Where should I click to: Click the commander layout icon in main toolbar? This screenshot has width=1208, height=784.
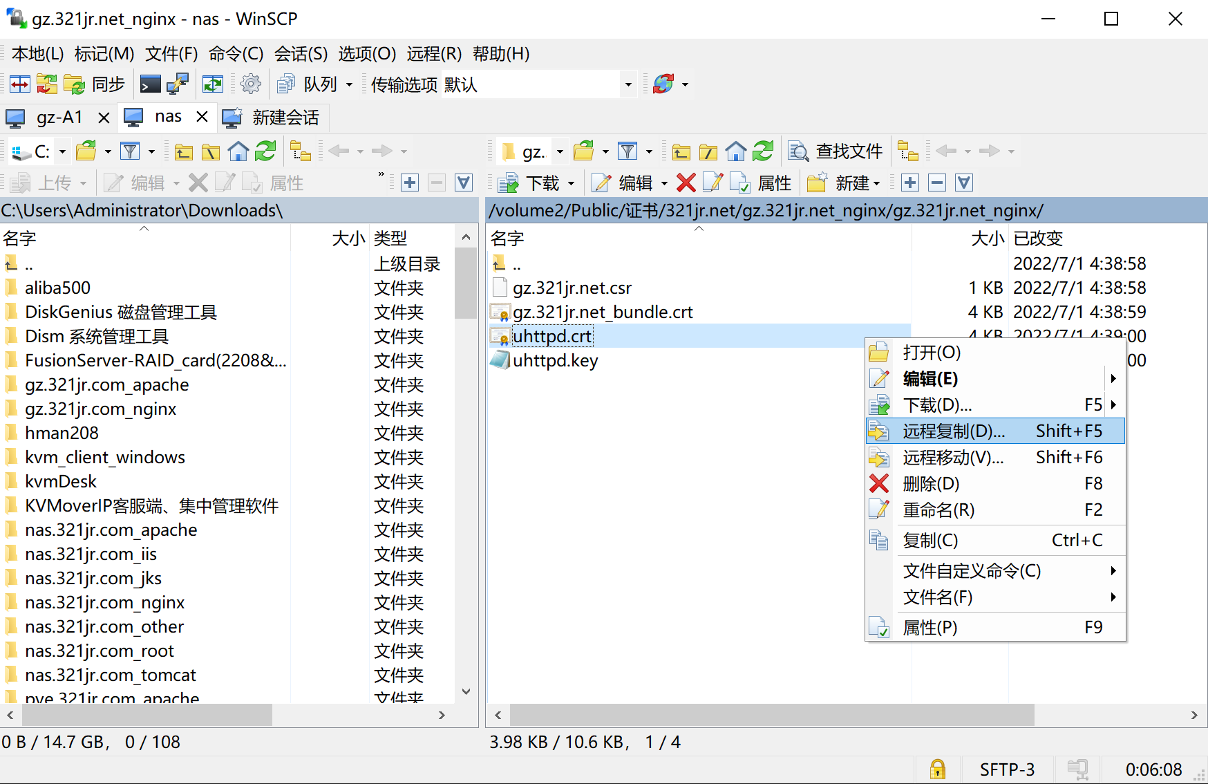[x=19, y=84]
